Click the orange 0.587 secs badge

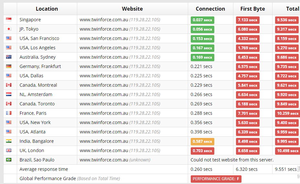[x=202, y=141]
